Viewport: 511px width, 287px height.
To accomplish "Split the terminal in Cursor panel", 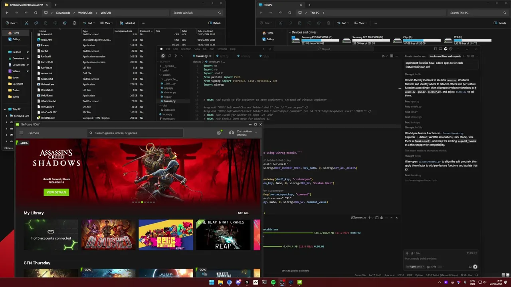I will [x=376, y=218].
